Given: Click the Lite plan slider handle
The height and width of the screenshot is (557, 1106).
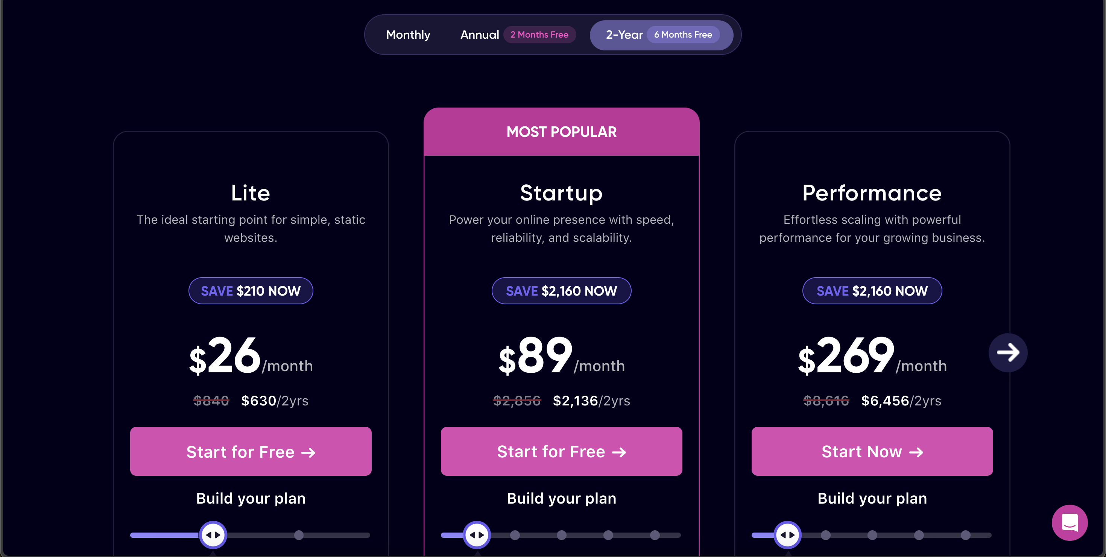Looking at the screenshot, I should point(213,535).
